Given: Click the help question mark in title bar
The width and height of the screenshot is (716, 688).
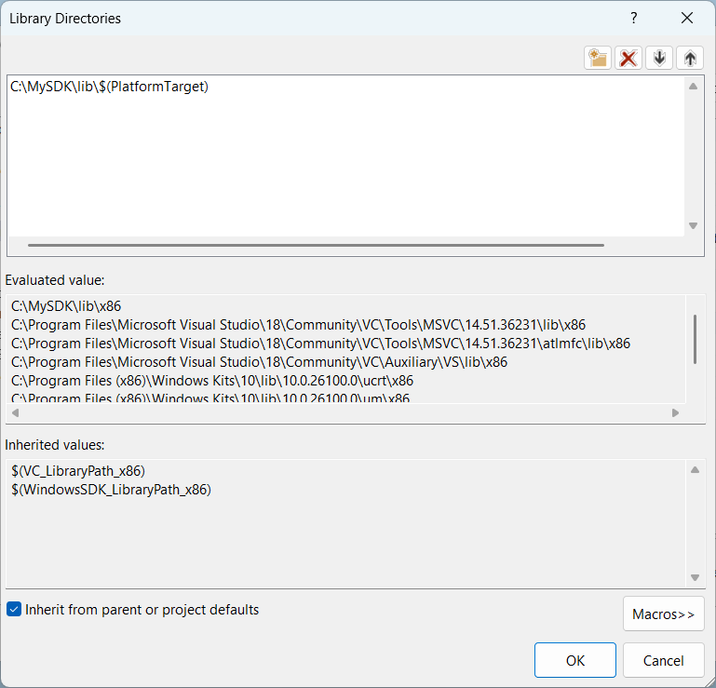Looking at the screenshot, I should (634, 19).
